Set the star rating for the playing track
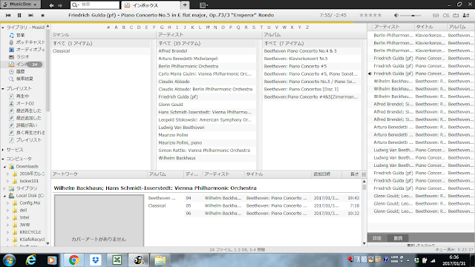475x267 pixels. tap(370, 15)
